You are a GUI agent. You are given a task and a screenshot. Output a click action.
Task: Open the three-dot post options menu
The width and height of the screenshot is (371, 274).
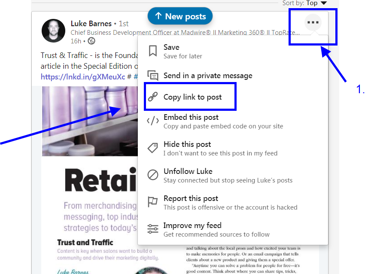313,22
